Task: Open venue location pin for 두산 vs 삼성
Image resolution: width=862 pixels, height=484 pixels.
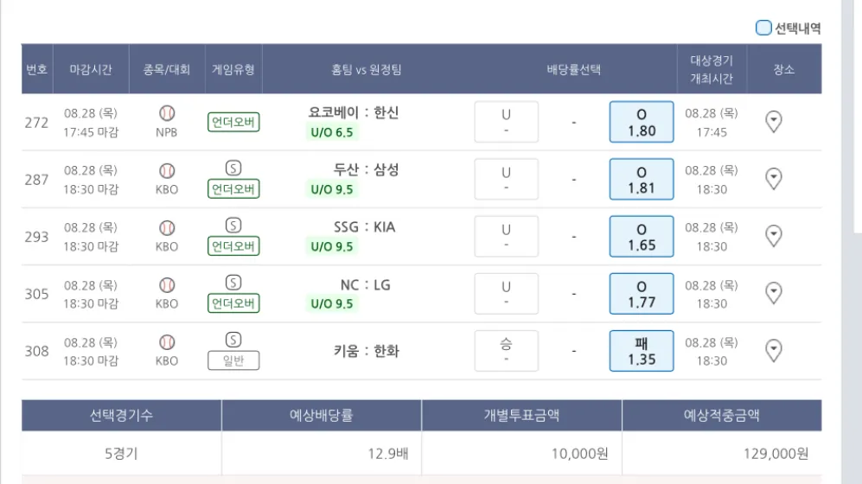Action: tap(774, 179)
